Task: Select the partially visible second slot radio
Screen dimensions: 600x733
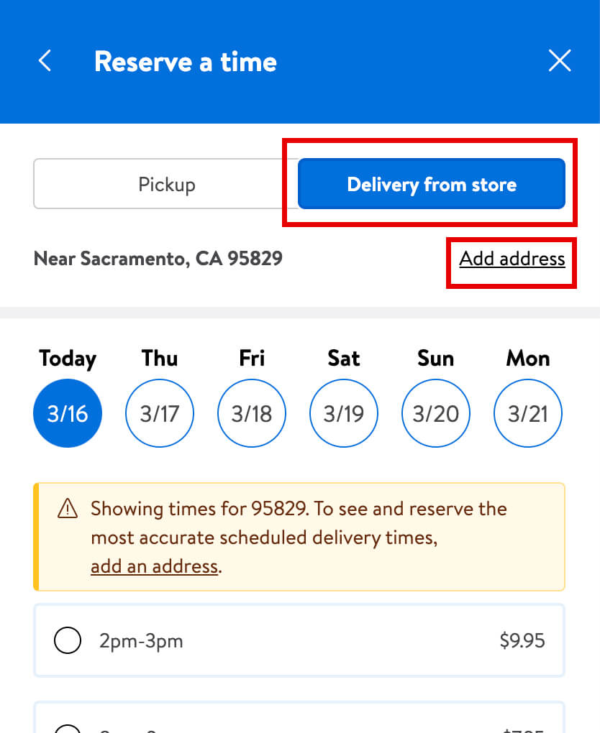Action: pos(68,727)
